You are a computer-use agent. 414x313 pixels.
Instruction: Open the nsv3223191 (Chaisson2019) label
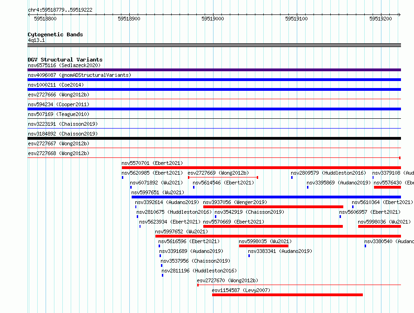(63, 124)
